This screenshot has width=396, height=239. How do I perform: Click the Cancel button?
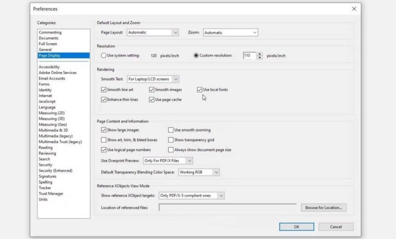(336, 227)
